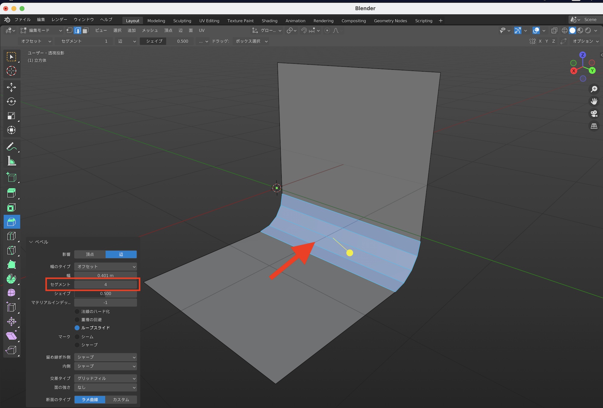The image size is (603, 408).
Task: Choose the Inset Faces tool
Action: (11, 208)
